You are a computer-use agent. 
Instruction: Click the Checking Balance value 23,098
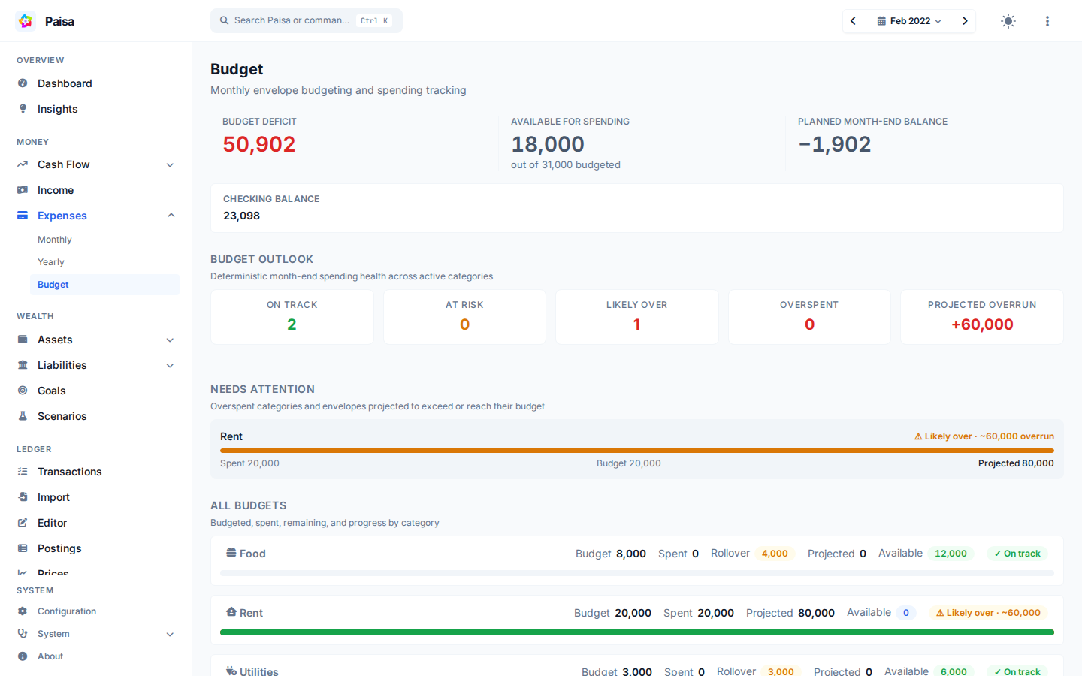[241, 216]
